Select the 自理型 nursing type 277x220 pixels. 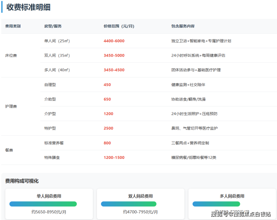[50, 85]
